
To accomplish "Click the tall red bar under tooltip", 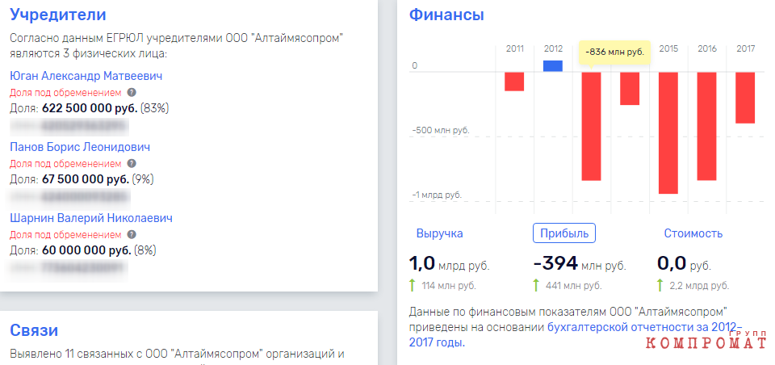I will pos(591,127).
